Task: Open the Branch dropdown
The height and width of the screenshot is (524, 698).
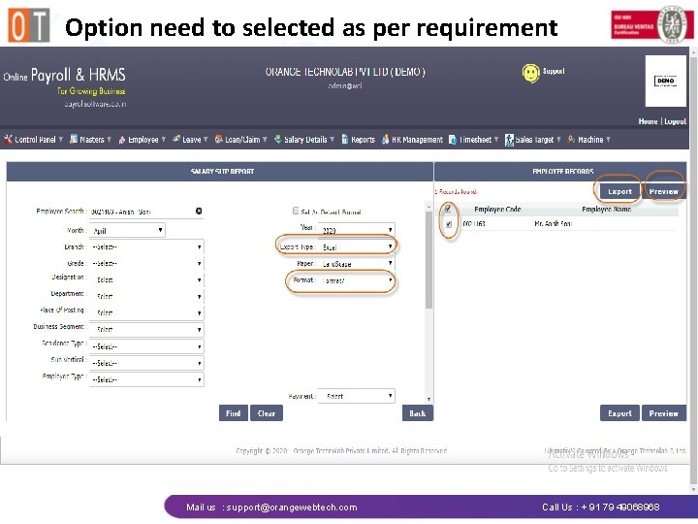Action: pos(146,246)
